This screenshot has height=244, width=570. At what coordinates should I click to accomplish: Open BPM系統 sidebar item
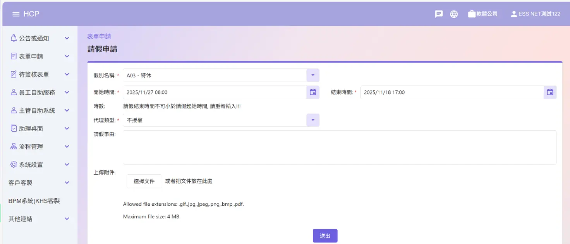coord(34,201)
